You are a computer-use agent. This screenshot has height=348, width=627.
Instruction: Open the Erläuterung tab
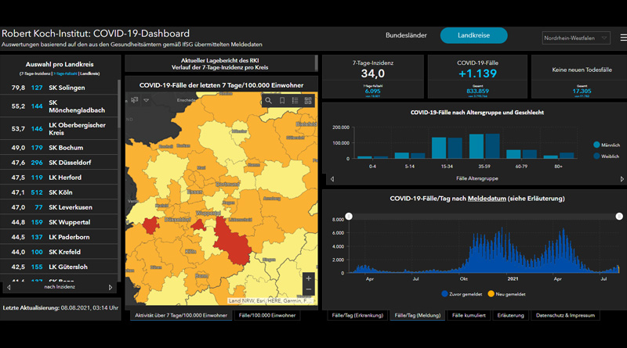[x=511, y=315]
